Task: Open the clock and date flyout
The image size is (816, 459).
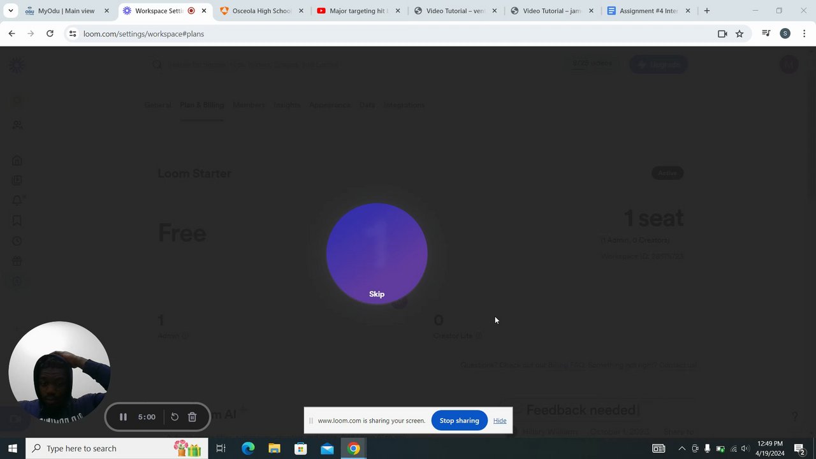Action: 770,449
